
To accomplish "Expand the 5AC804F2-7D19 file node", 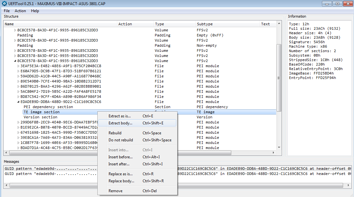I will [18, 91].
